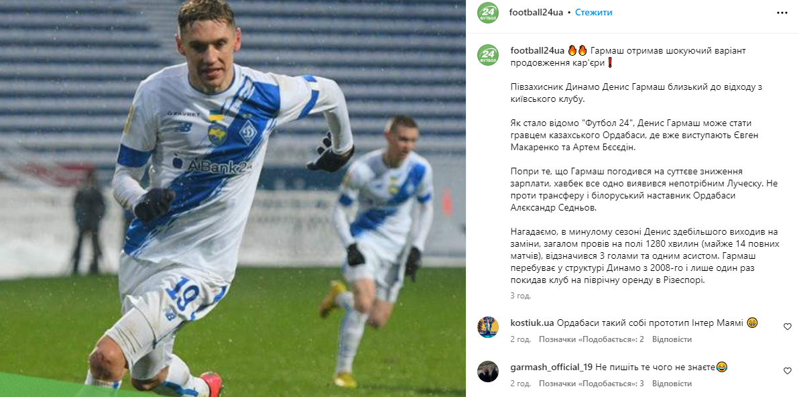
Task: Open the three-dots more options menu
Action: [782, 13]
